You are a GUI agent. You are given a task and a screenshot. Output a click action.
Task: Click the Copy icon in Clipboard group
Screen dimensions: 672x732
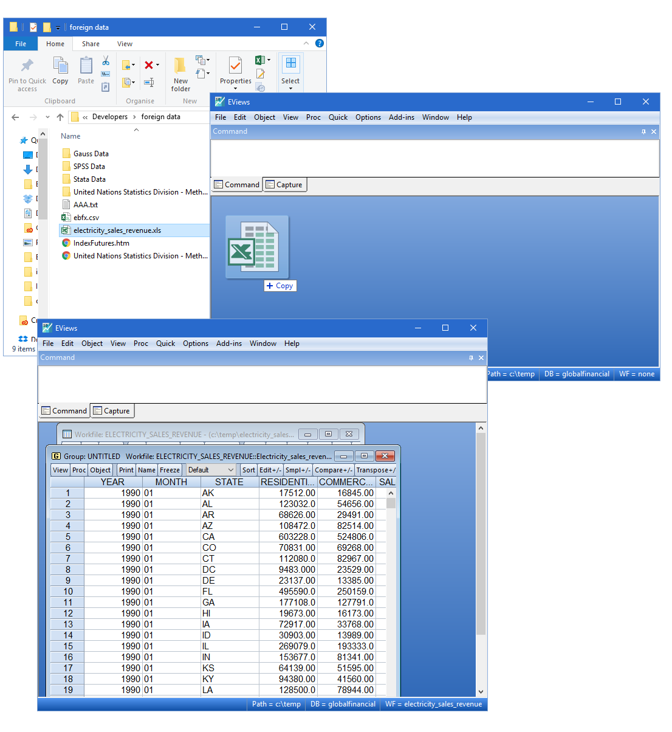60,71
